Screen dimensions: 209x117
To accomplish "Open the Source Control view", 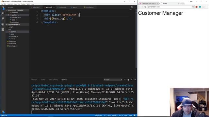I will pyautogui.click(x=3, y=19).
